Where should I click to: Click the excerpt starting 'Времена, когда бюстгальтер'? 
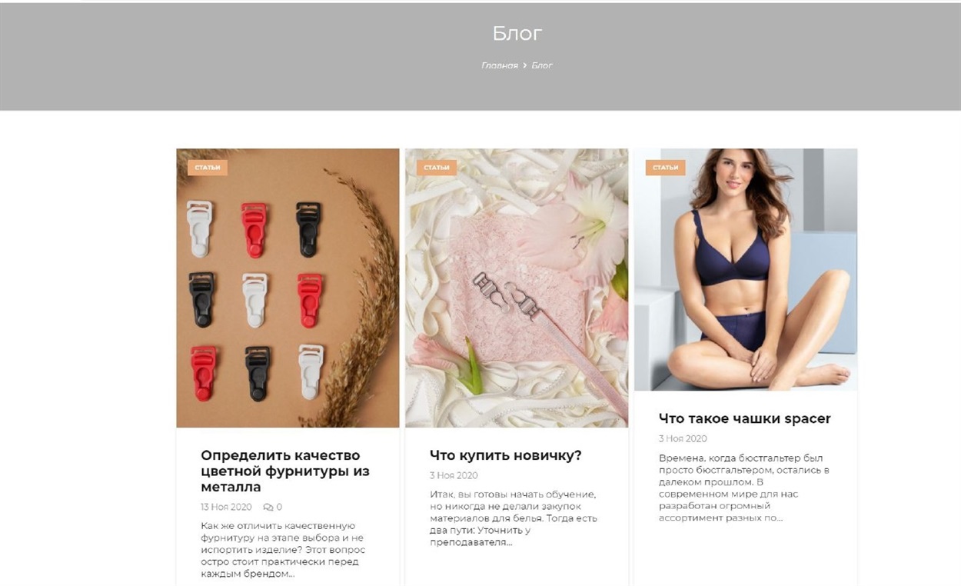coord(744,488)
